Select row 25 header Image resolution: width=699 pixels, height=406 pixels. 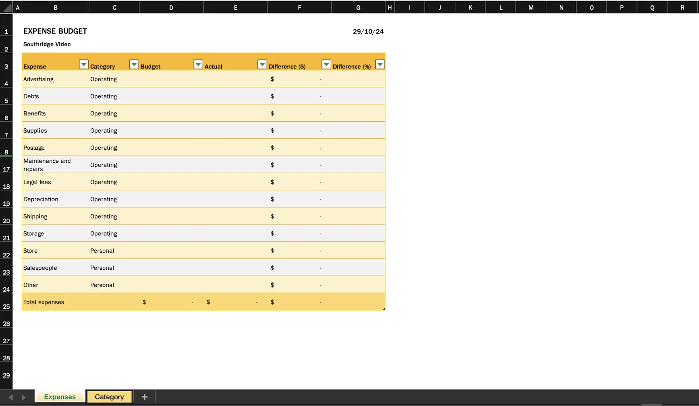7,302
